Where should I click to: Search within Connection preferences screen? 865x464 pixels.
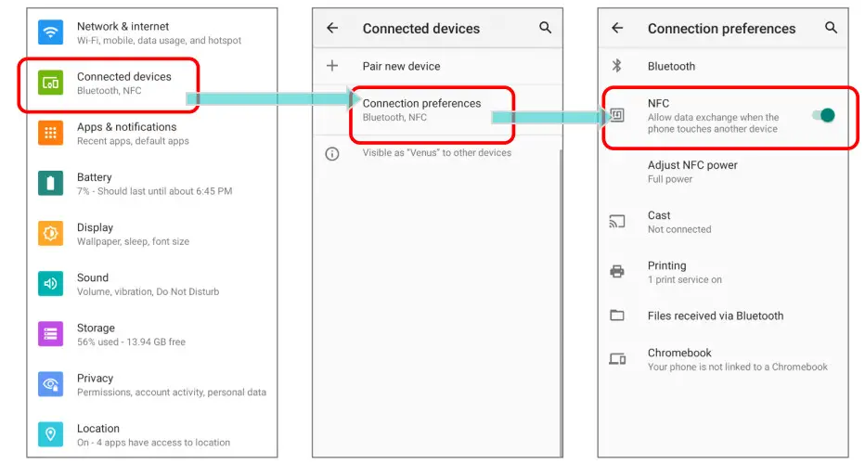pyautogui.click(x=831, y=28)
